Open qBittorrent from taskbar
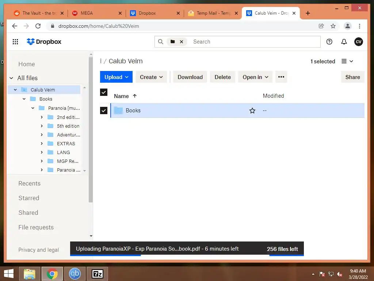374x281 pixels. [x=75, y=274]
